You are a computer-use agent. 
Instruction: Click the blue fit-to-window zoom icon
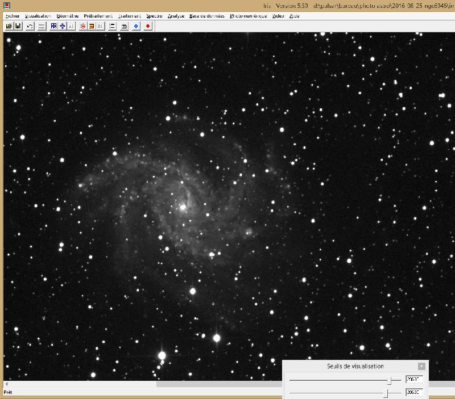click(53, 26)
